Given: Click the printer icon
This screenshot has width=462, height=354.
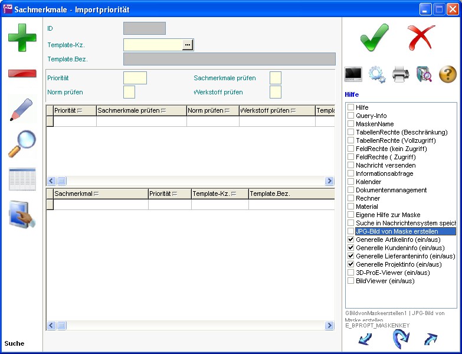Looking at the screenshot, I should tap(401, 74).
